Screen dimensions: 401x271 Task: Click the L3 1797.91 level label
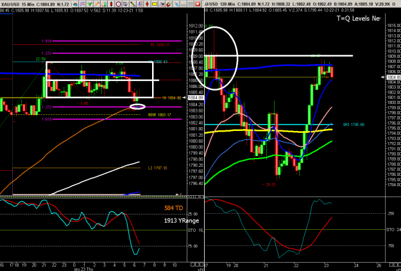[x=158, y=168]
